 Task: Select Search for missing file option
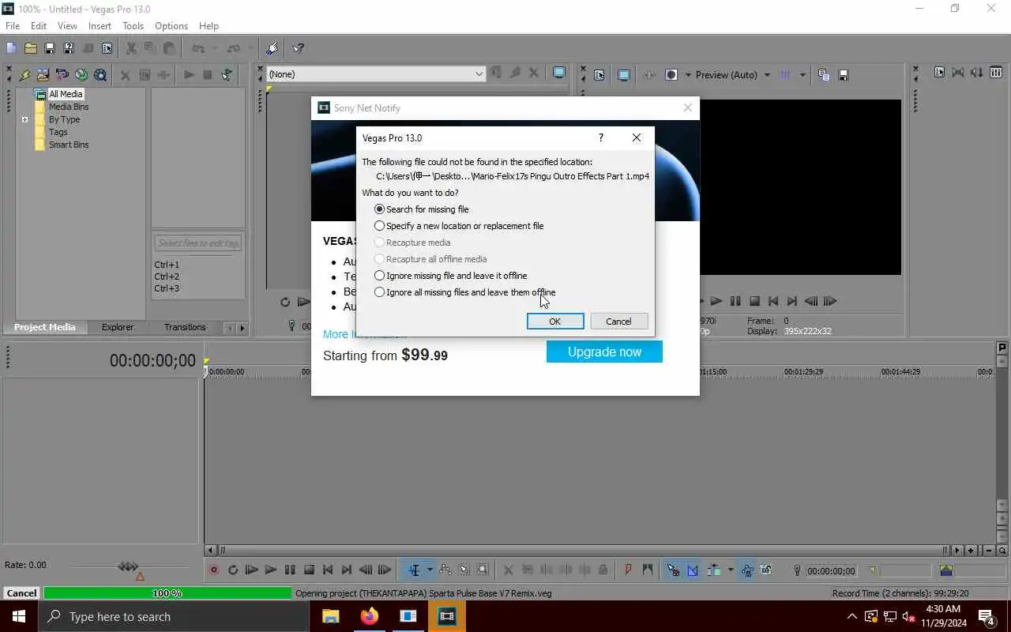point(422,209)
